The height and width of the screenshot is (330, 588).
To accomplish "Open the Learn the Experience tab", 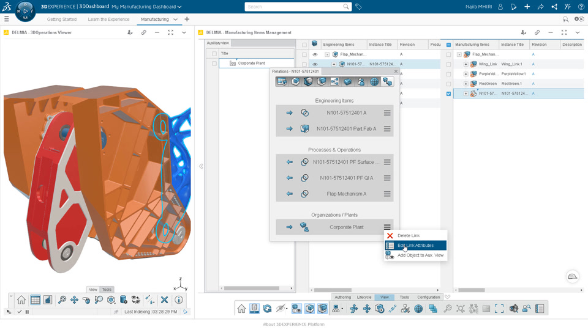I will (x=108, y=19).
